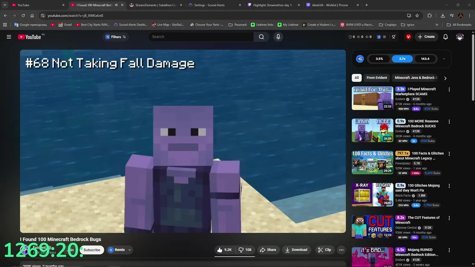
Task: Select 'Minecraft Java & Bedrock' filter chip
Action: pyautogui.click(x=416, y=78)
